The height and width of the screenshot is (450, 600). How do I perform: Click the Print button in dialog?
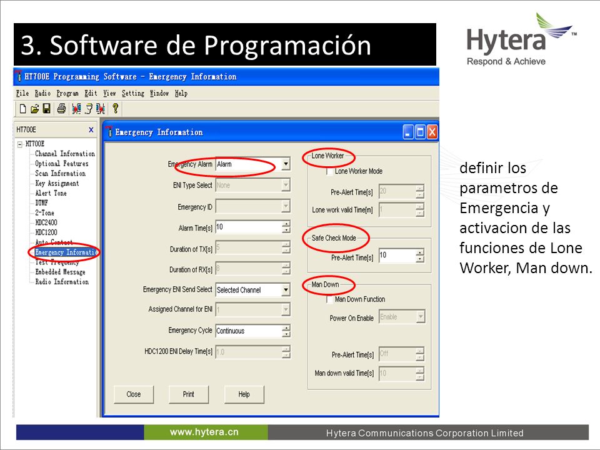tap(189, 394)
